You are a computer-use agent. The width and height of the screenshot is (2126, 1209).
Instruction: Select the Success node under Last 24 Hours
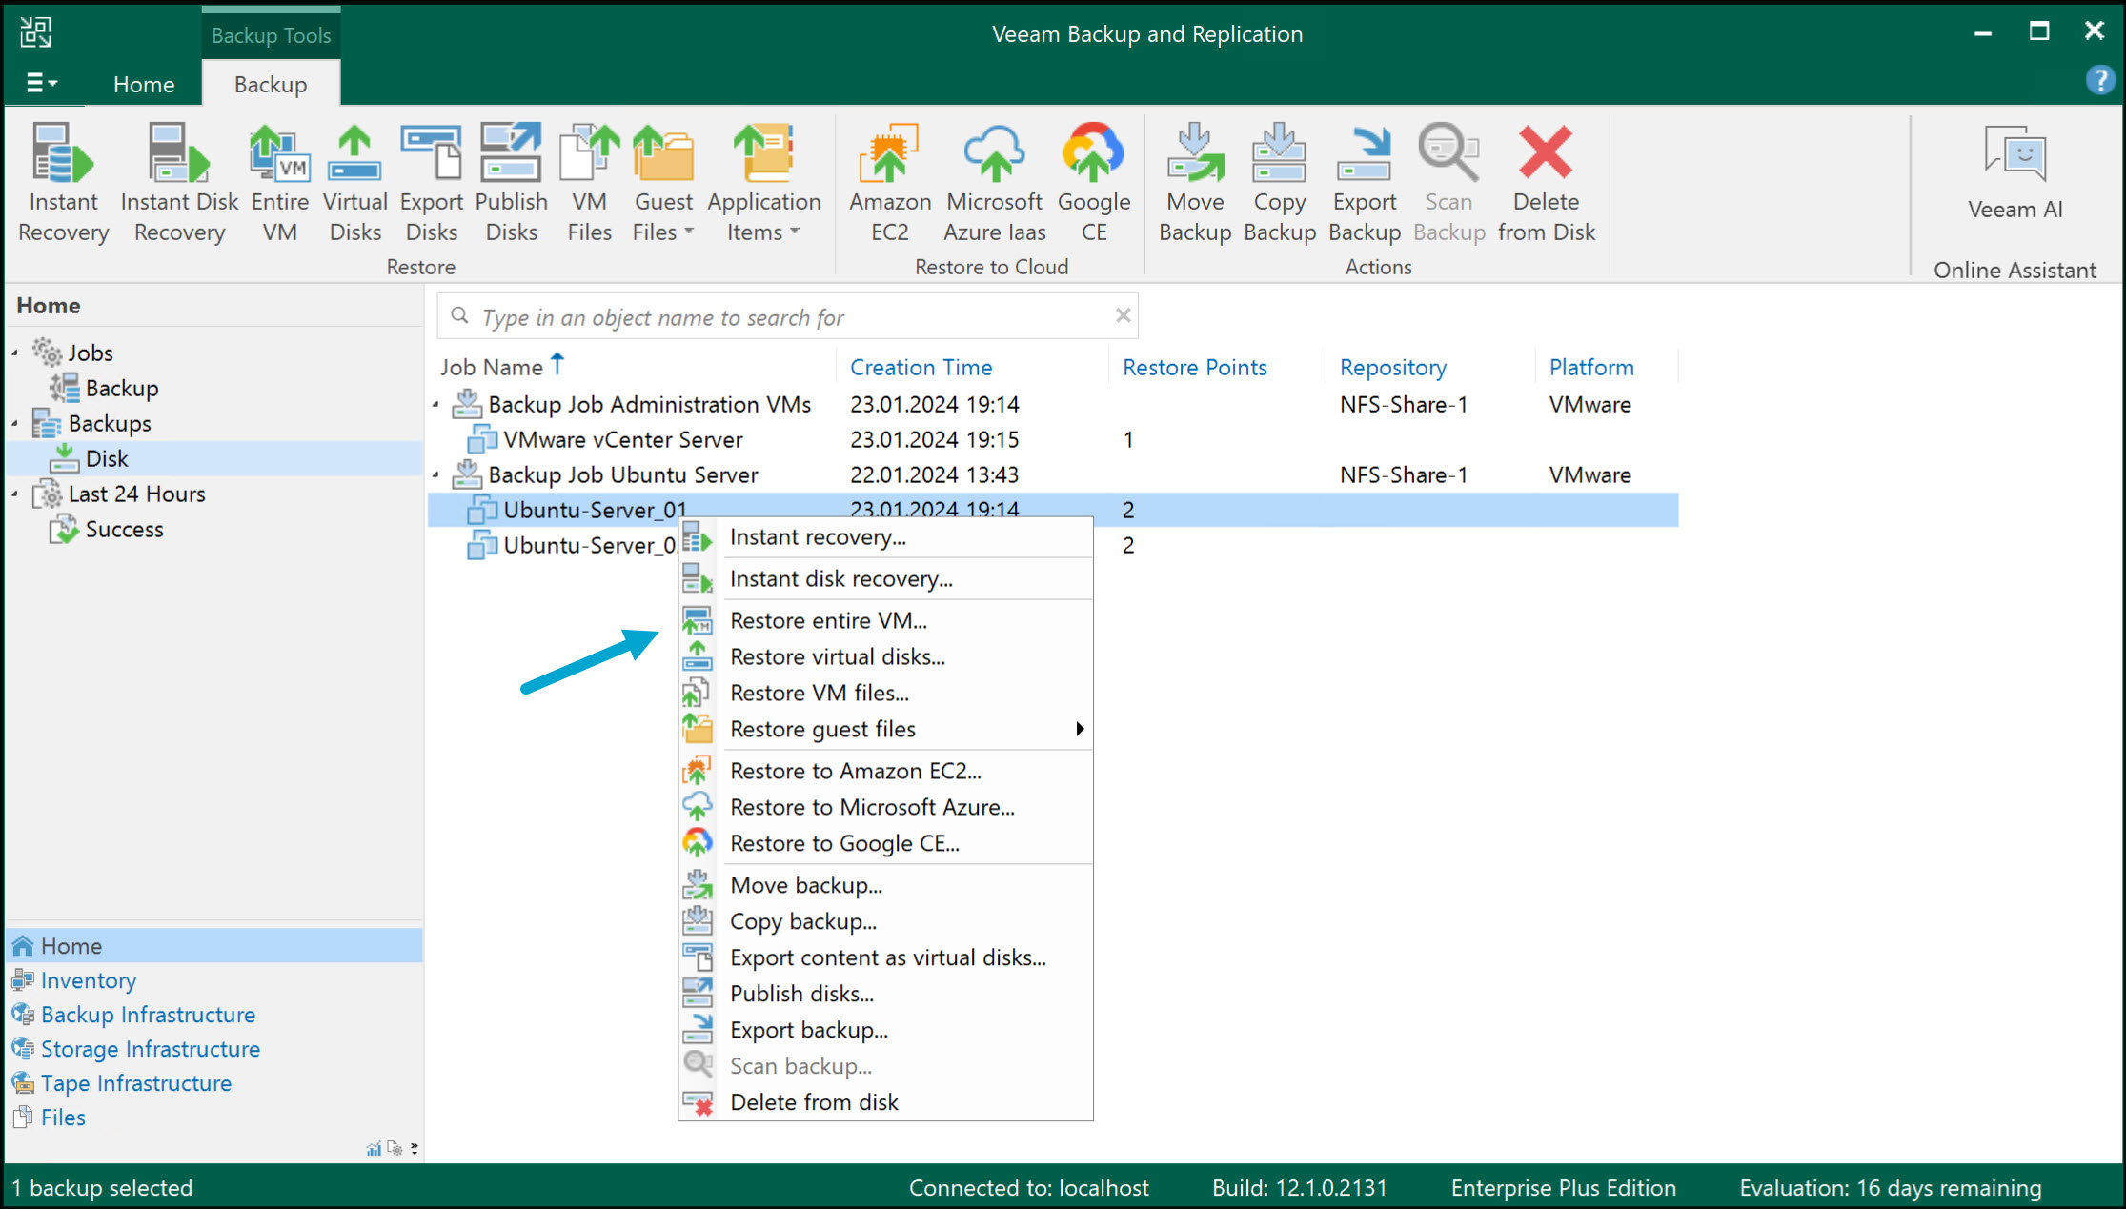pyautogui.click(x=124, y=529)
